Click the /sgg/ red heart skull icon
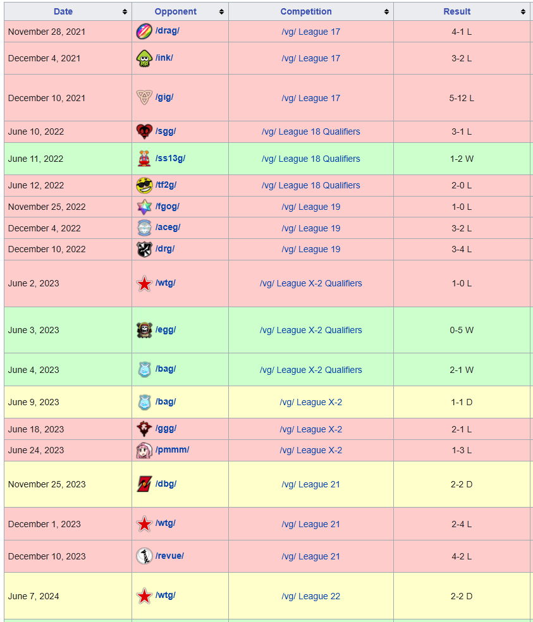This screenshot has height=622, width=533. (144, 131)
